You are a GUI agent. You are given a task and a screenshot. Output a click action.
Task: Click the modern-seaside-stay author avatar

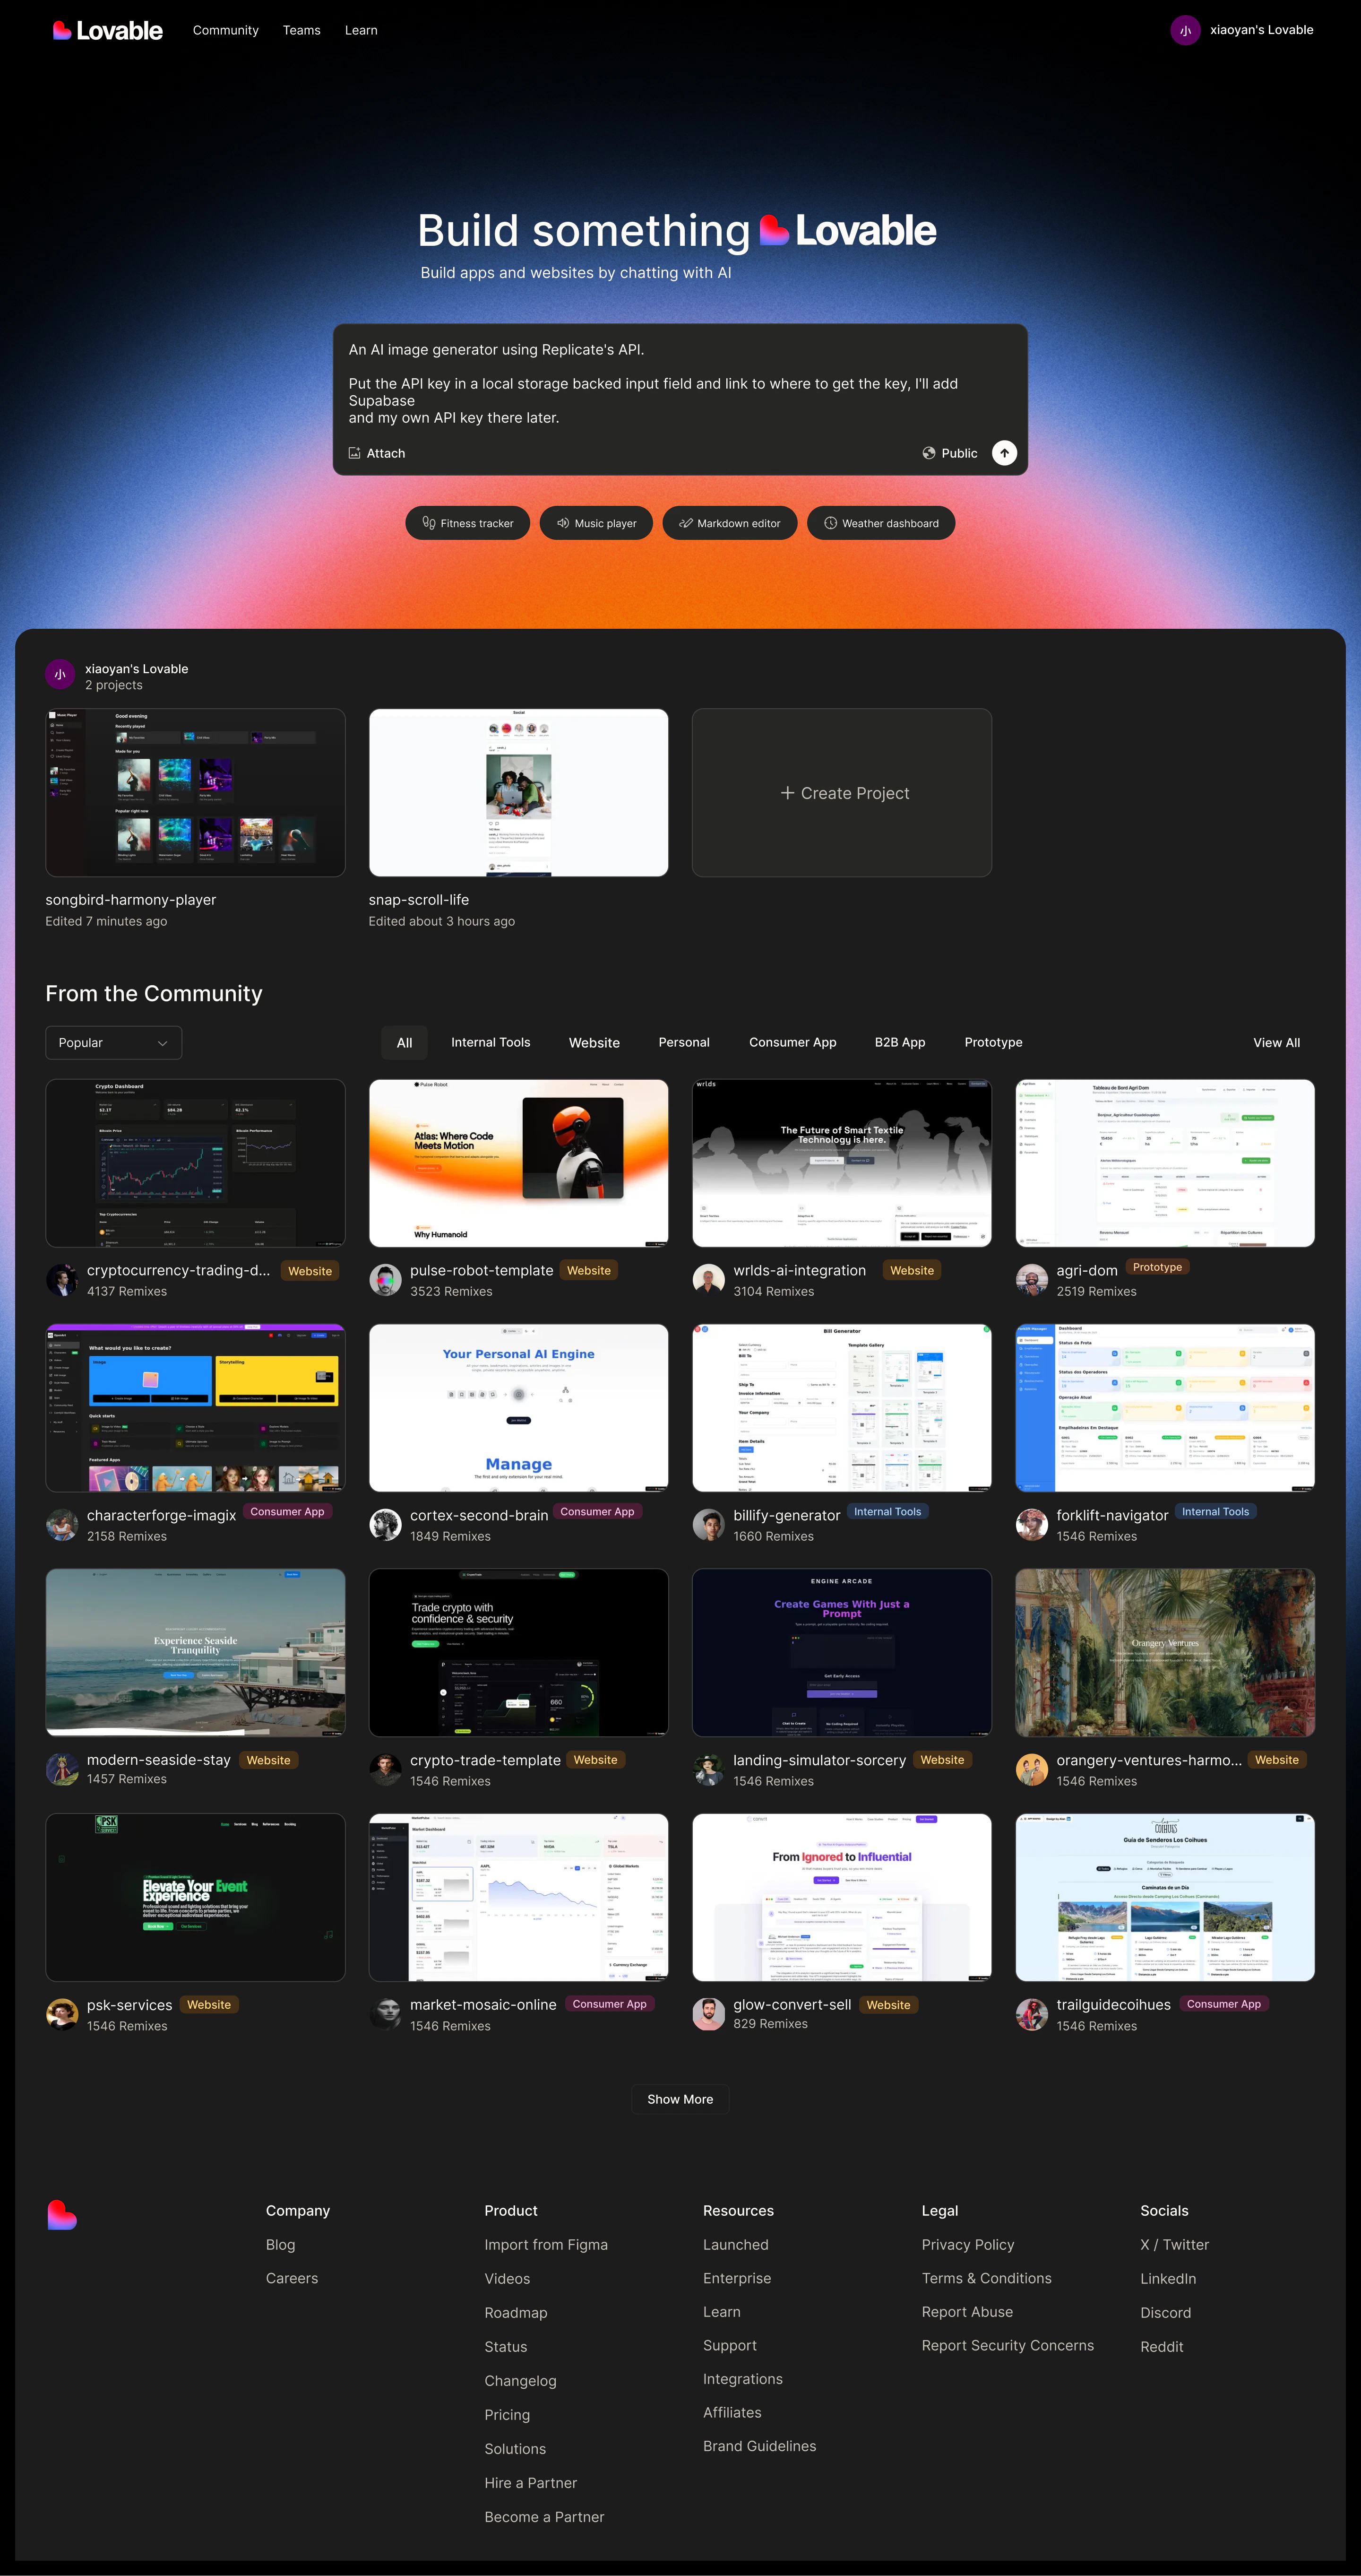pyautogui.click(x=62, y=1770)
